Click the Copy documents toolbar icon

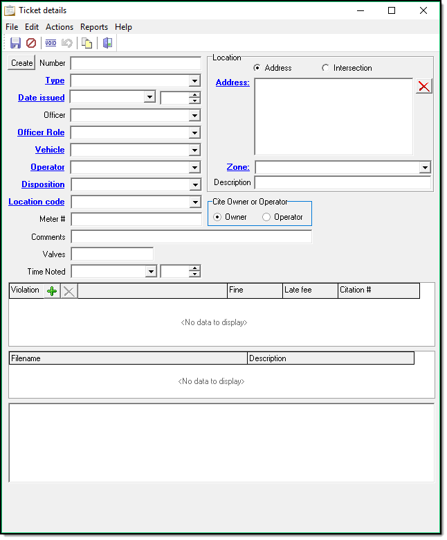click(x=87, y=43)
